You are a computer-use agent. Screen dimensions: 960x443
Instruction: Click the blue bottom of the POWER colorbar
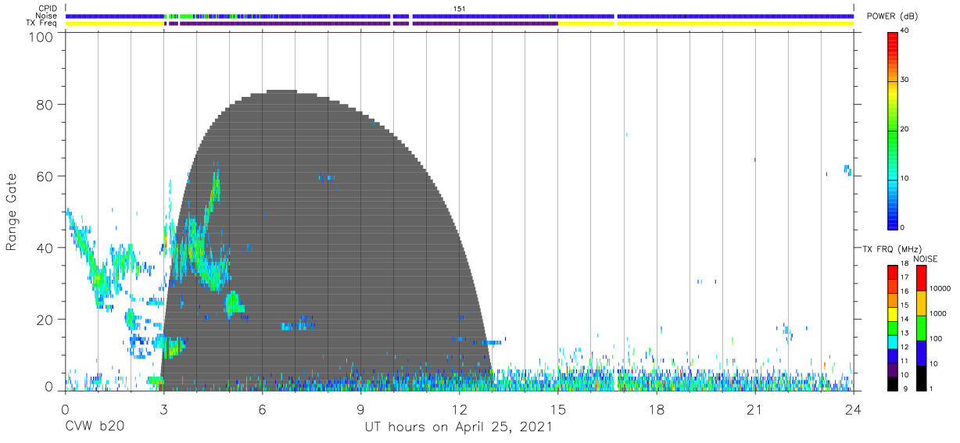(893, 219)
